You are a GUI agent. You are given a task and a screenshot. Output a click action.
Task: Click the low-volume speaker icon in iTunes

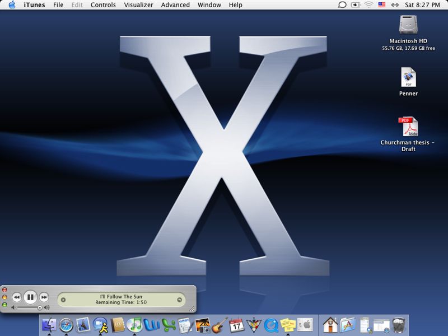[13, 307]
